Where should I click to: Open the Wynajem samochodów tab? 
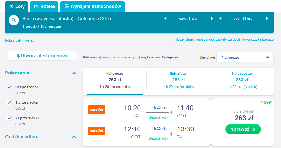coord(93,6)
